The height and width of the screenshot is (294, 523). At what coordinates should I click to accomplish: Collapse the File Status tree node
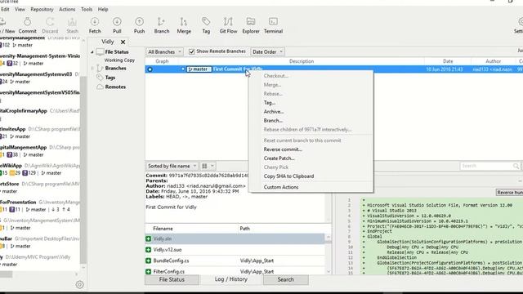point(92,52)
